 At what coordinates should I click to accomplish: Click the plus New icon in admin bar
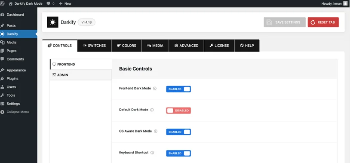click(61, 3)
